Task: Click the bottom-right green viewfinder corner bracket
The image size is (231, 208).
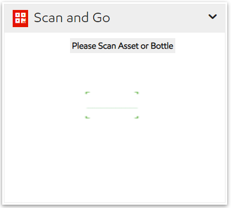Action: 136,117
